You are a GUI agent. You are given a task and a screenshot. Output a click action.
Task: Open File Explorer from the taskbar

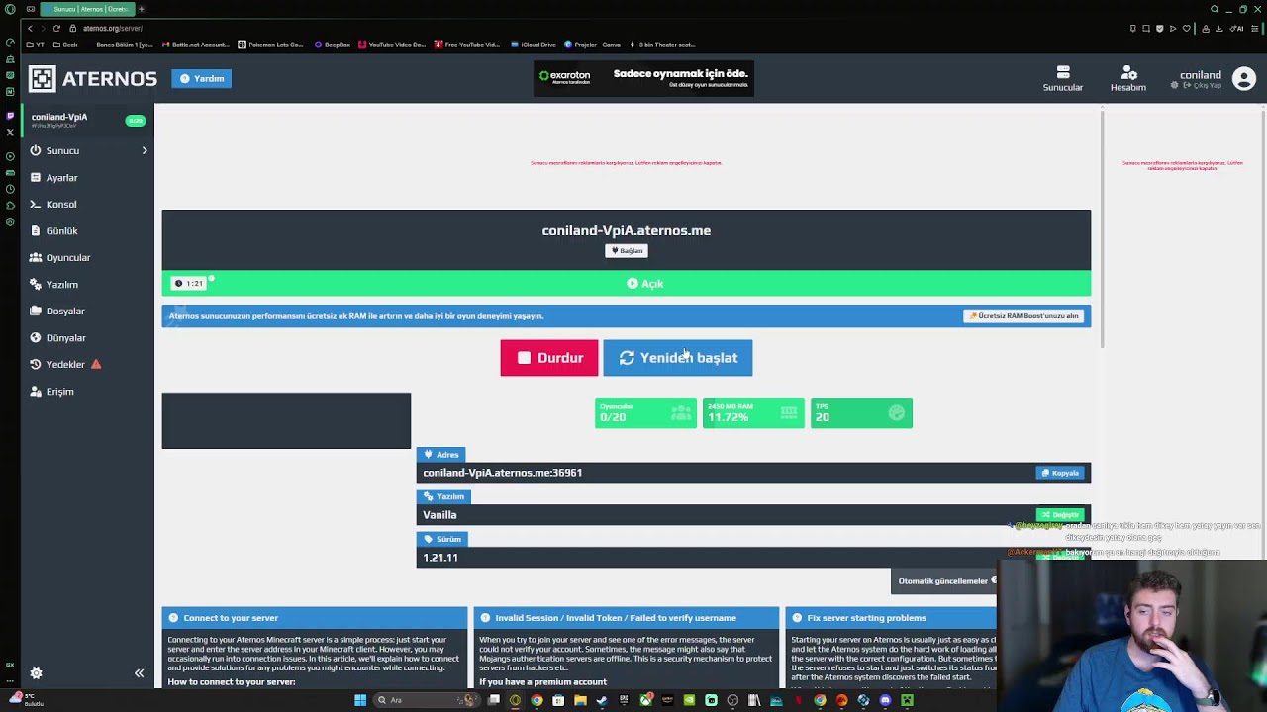580,700
